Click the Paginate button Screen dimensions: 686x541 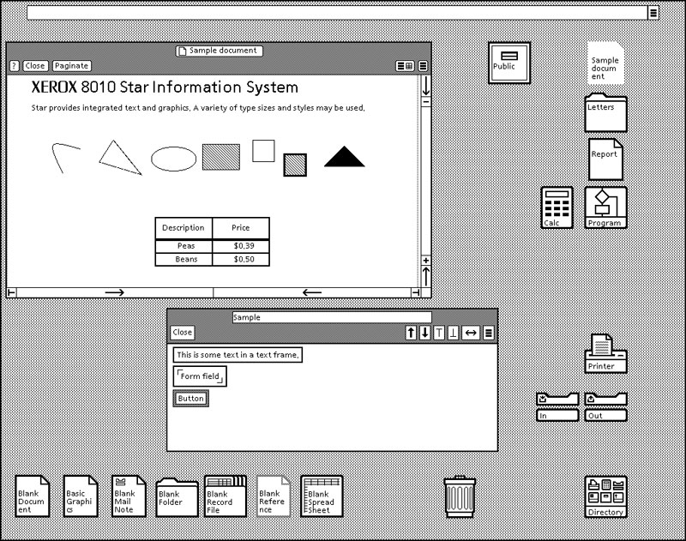click(71, 65)
